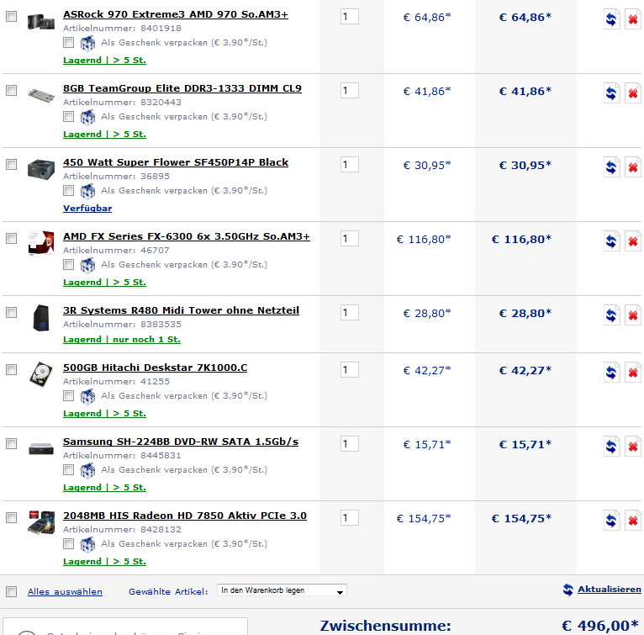The image size is (644, 635).
Task: Delete the HIS Radeon HD 7850 item
Action: pos(633,521)
